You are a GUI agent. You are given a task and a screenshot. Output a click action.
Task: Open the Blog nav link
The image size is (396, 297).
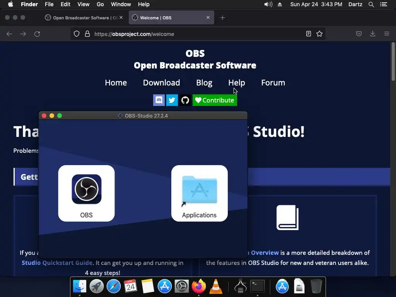pos(204,83)
